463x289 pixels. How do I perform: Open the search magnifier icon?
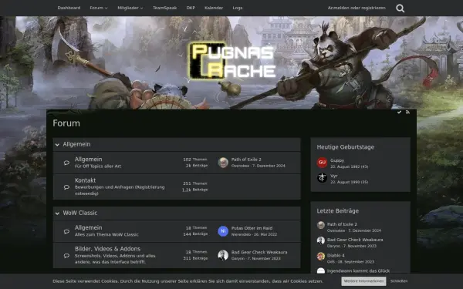point(400,8)
